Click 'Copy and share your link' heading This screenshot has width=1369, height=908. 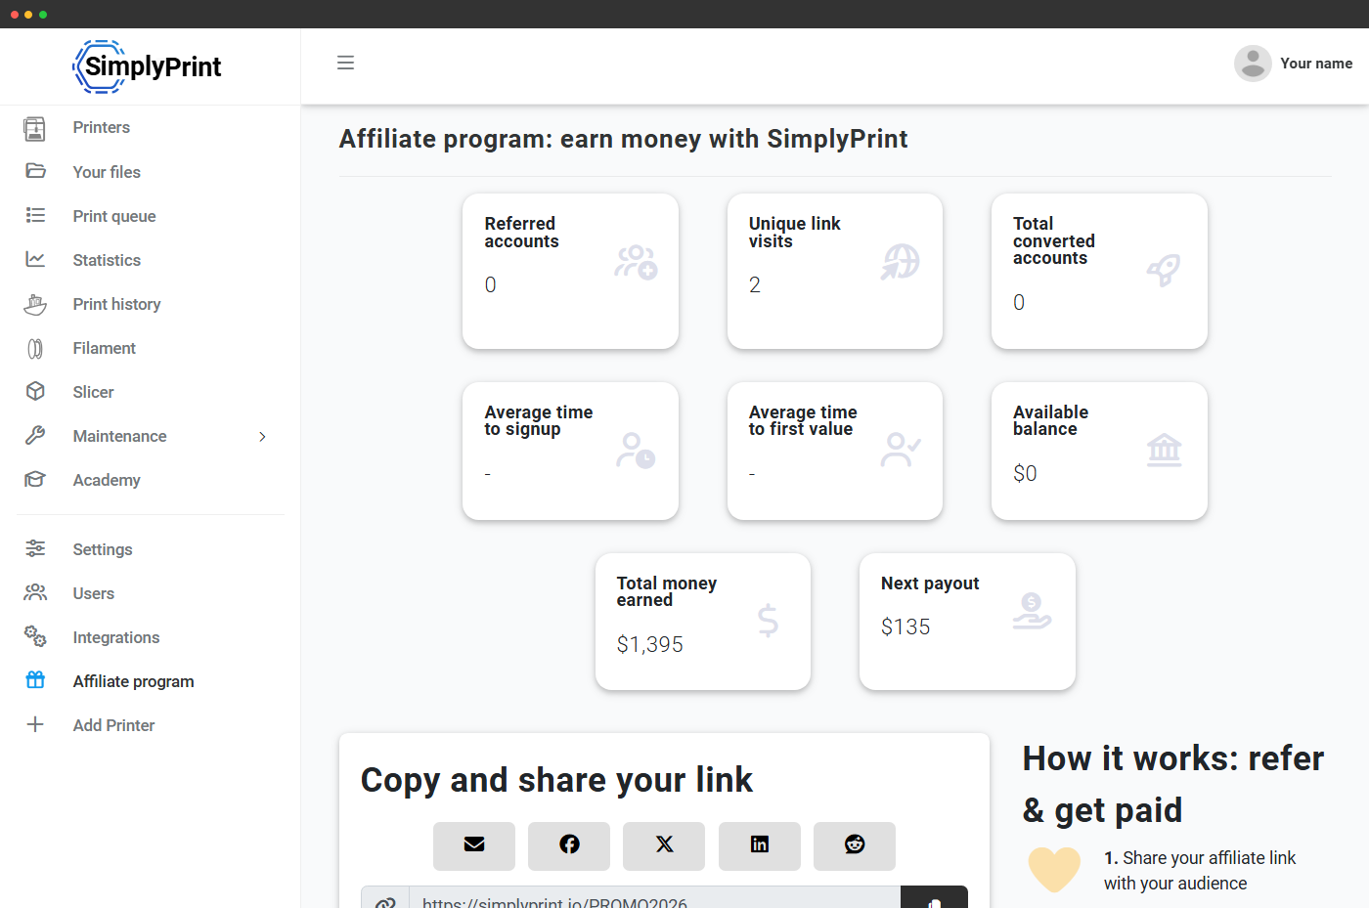click(x=556, y=780)
